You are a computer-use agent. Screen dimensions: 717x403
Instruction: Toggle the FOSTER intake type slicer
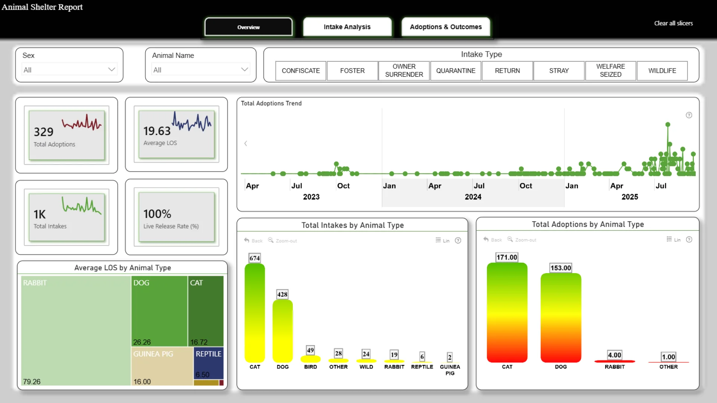(x=352, y=71)
